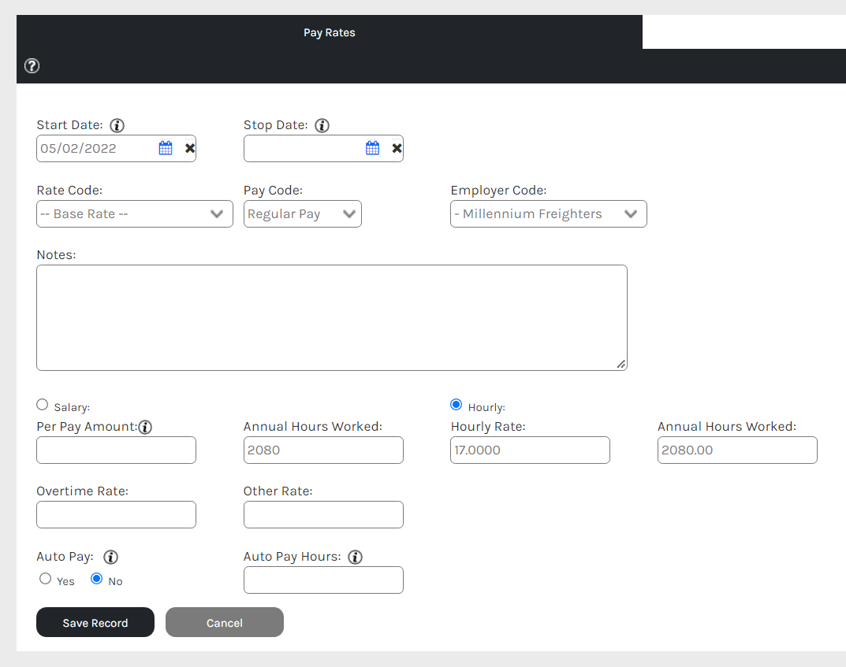Open the help question mark icon
This screenshot has width=846, height=667.
click(32, 65)
